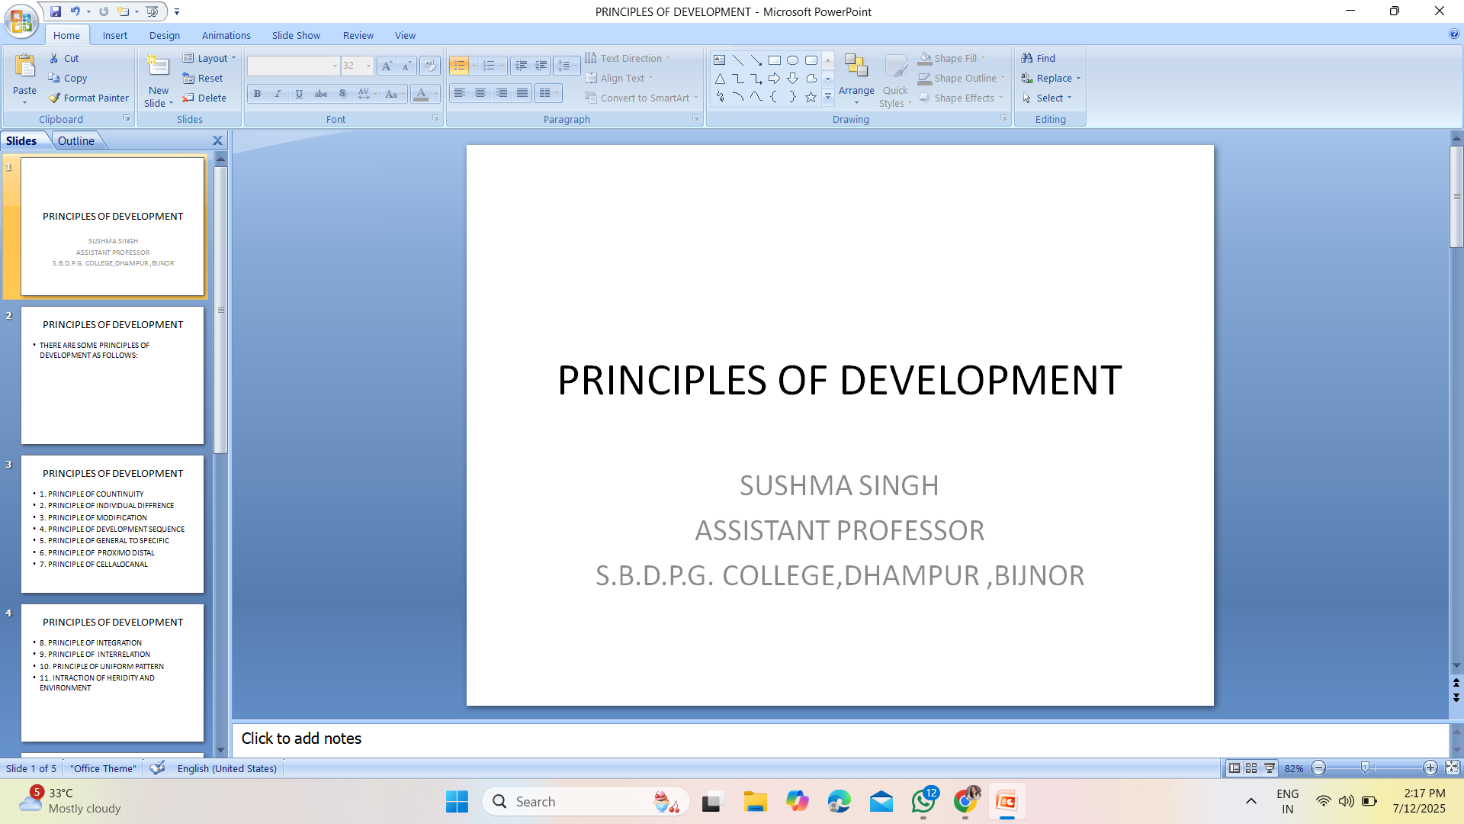Open the Review ribbon tab
This screenshot has height=824, width=1464.
[358, 35]
